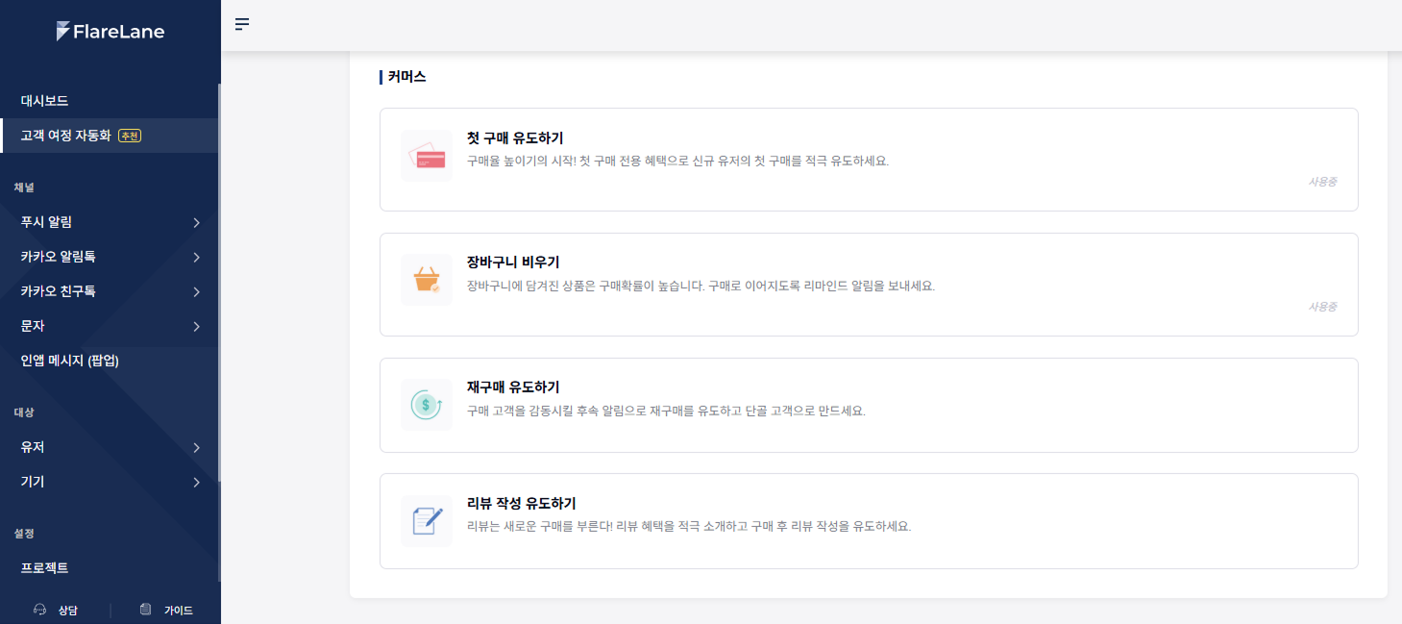Click the headset 상담 icon
This screenshot has width=1402, height=624.
pos(40,610)
